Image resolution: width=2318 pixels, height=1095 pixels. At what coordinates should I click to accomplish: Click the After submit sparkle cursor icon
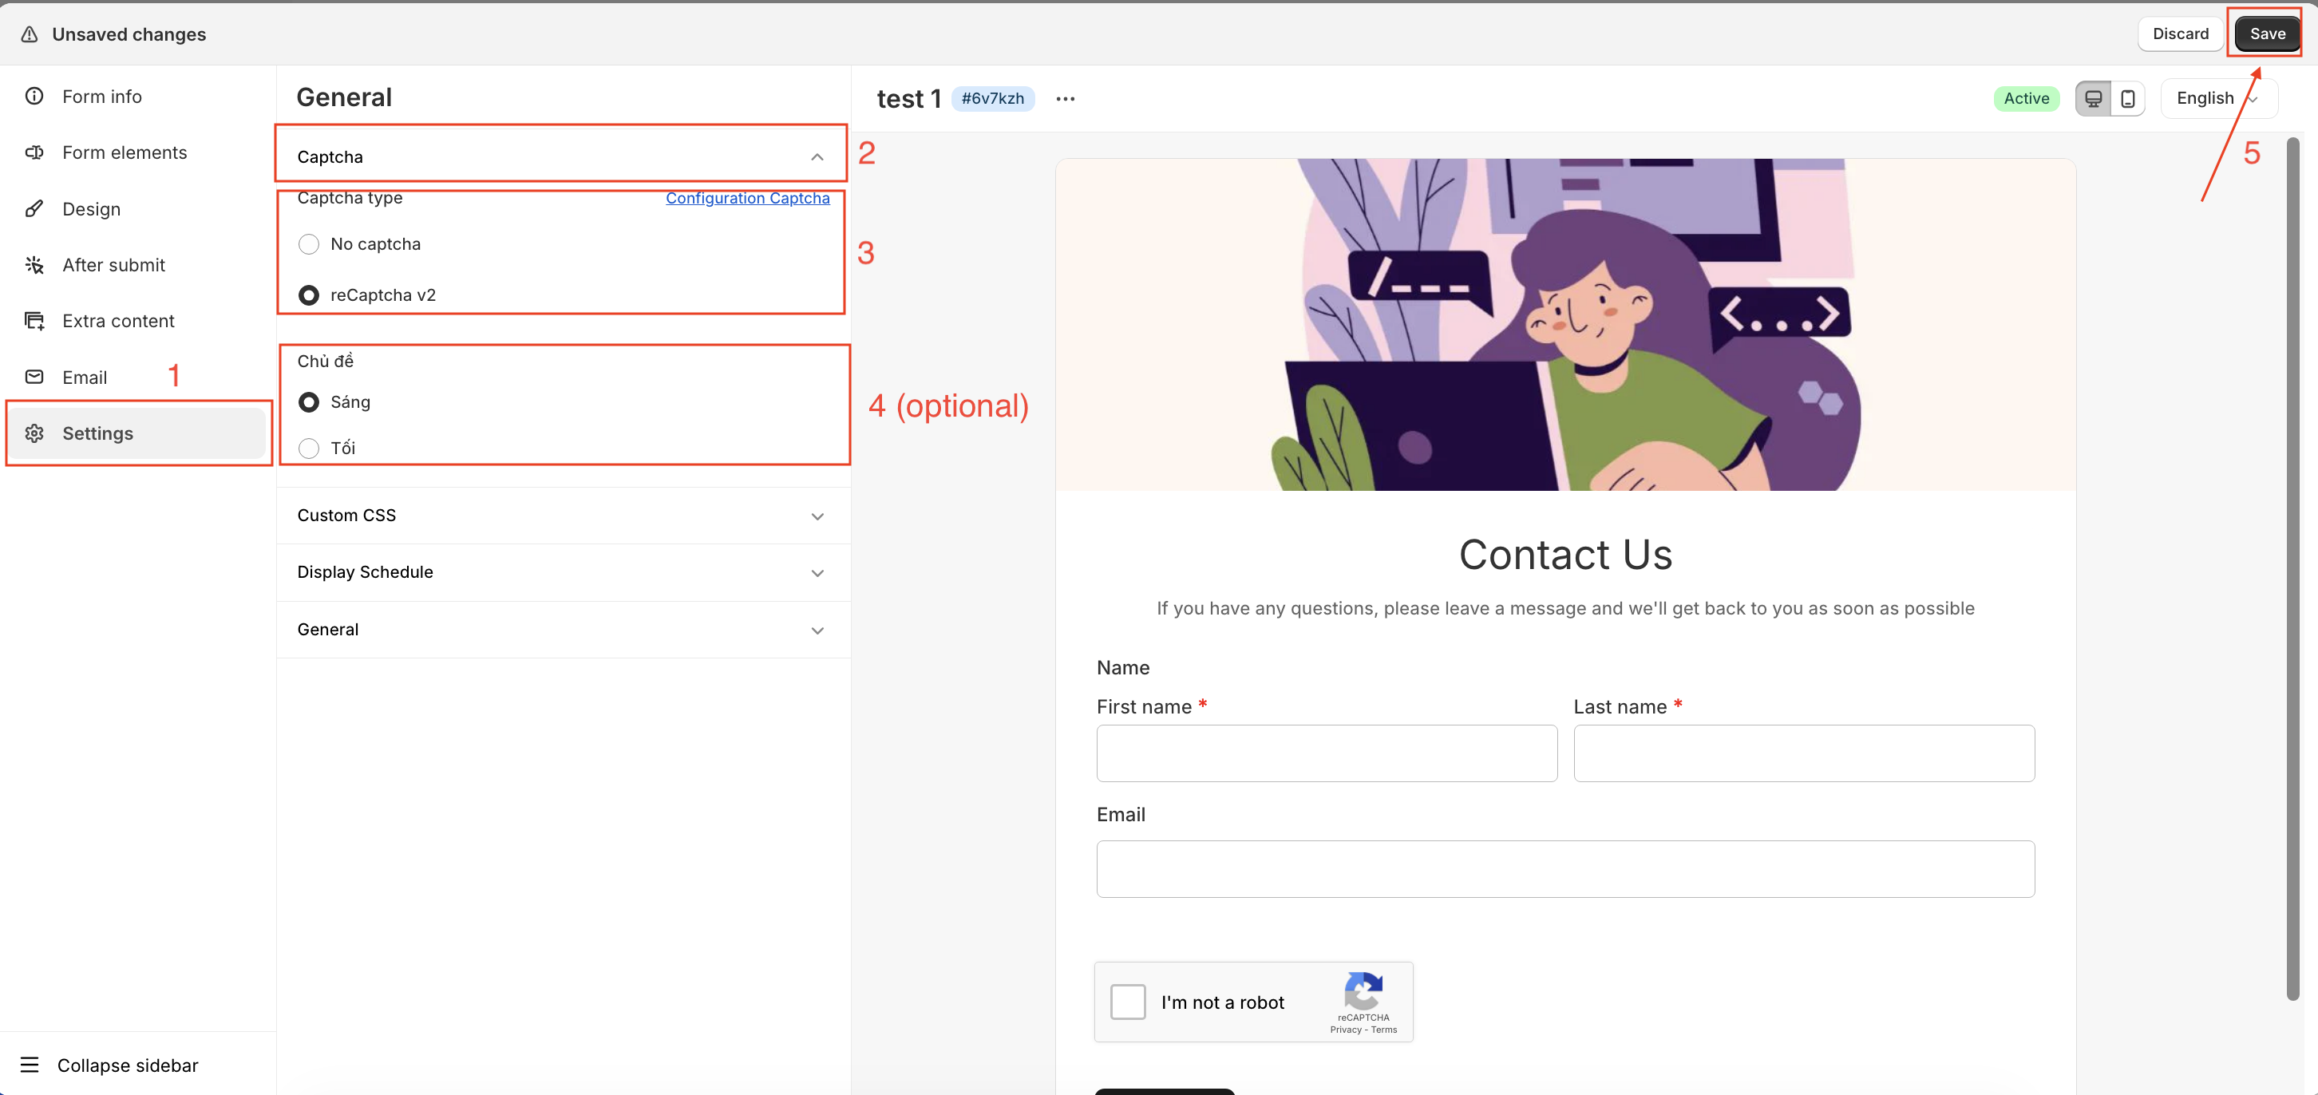(34, 264)
